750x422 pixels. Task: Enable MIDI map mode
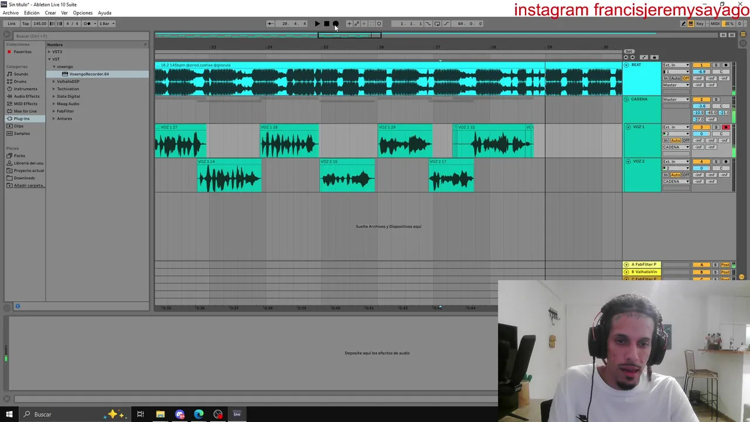pyautogui.click(x=715, y=23)
